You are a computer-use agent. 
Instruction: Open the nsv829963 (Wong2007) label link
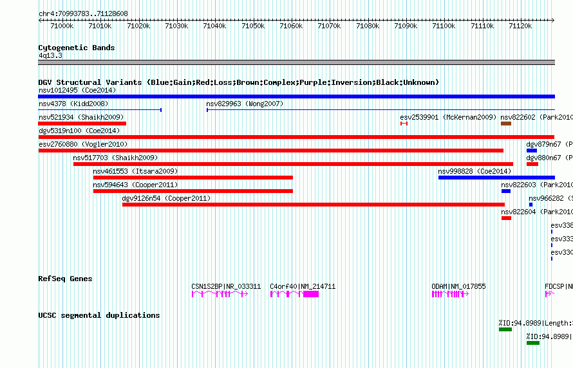tap(245, 104)
